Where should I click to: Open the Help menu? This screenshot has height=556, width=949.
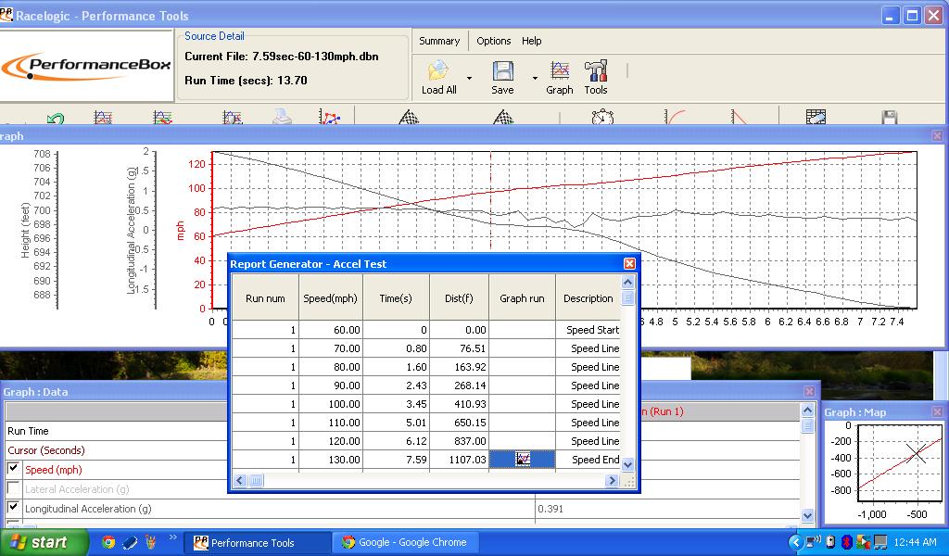point(531,41)
